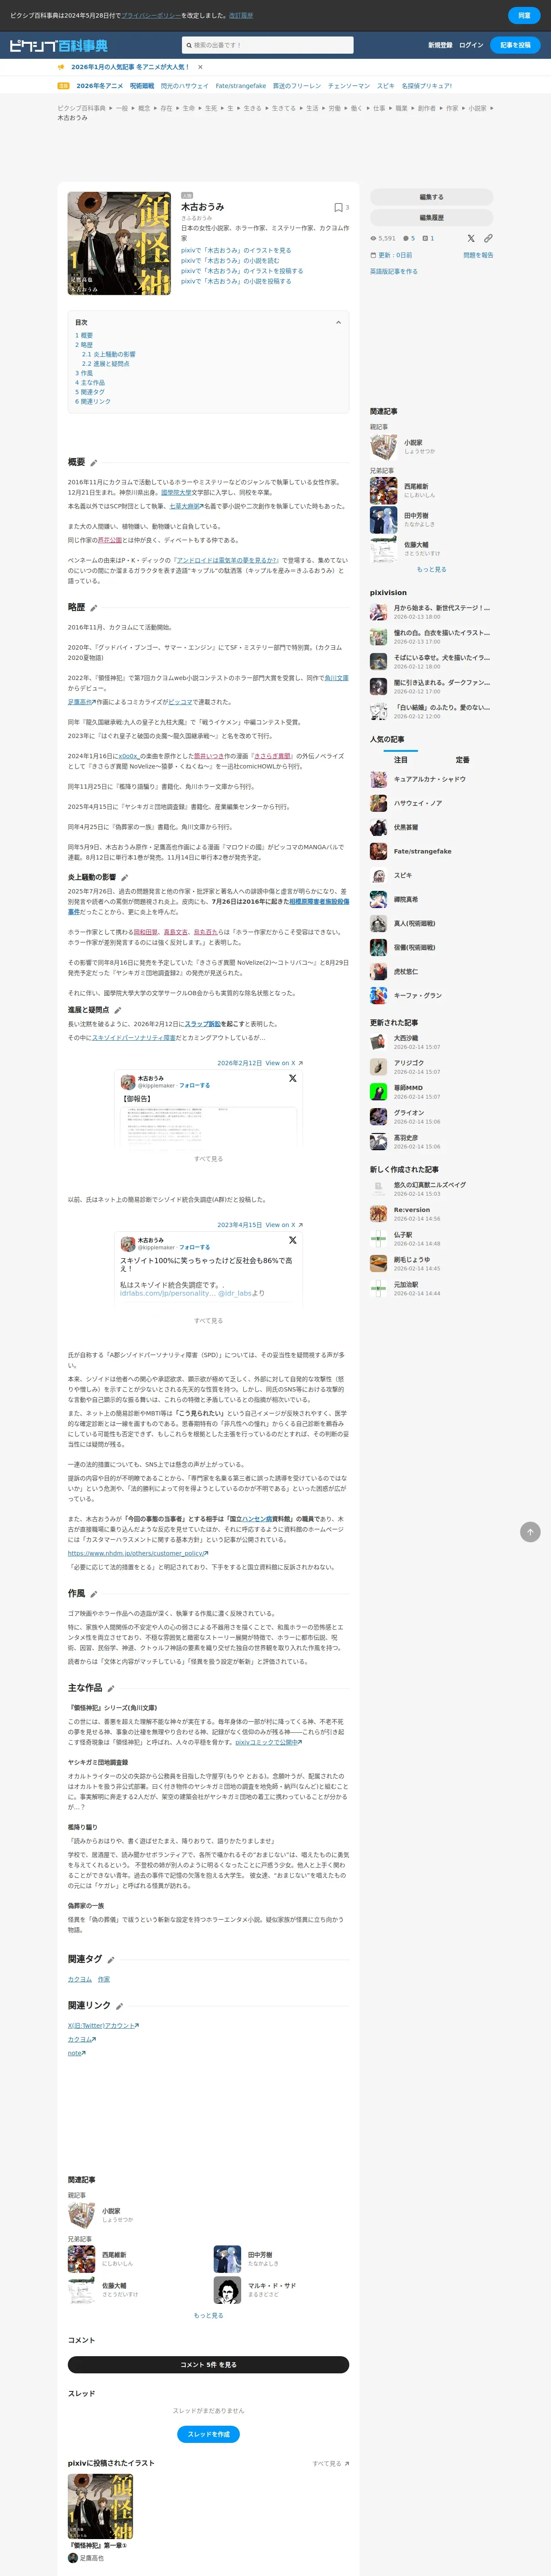The image size is (551, 2576).
Task: Collapse the 目次 table of contents
Action: 338,323
